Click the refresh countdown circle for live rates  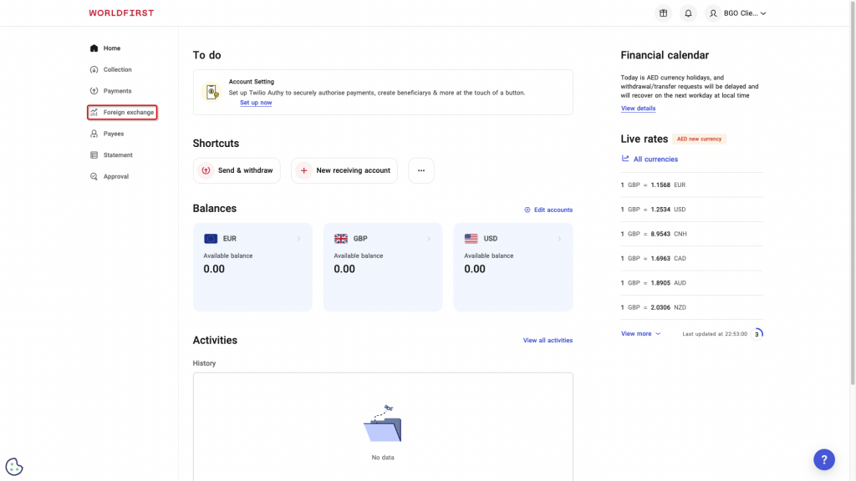click(x=757, y=334)
